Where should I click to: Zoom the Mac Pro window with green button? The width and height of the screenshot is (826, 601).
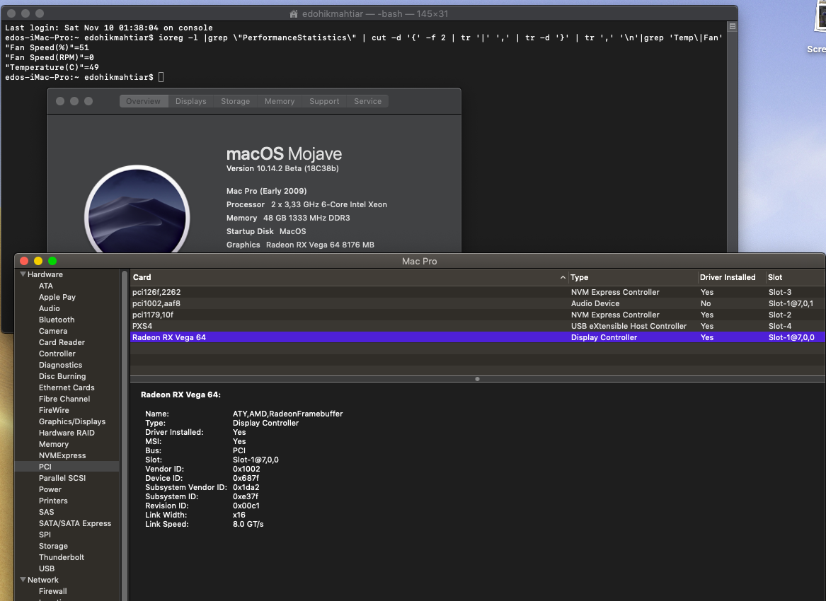click(x=52, y=261)
